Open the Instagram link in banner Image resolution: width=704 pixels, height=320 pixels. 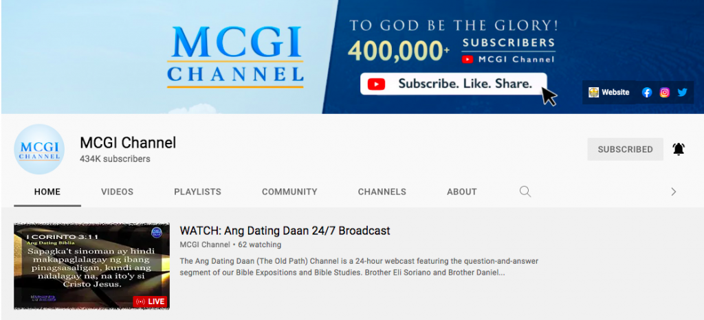click(665, 92)
